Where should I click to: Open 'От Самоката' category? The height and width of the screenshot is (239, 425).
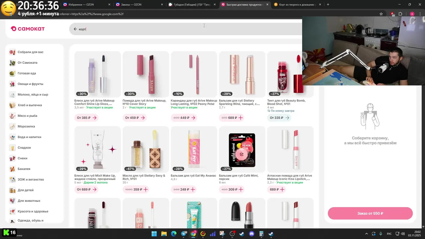pos(27,63)
